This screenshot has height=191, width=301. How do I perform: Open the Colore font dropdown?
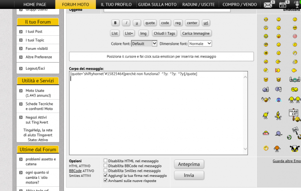(144, 43)
